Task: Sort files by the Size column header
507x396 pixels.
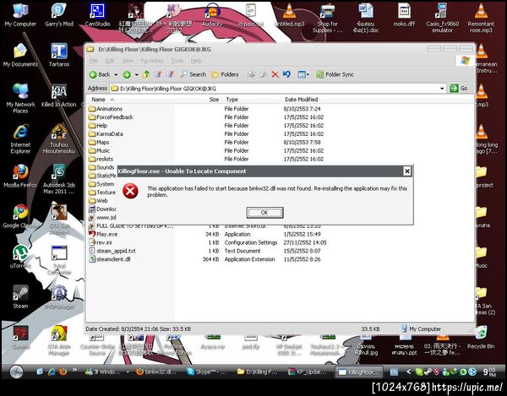Action: coord(199,100)
